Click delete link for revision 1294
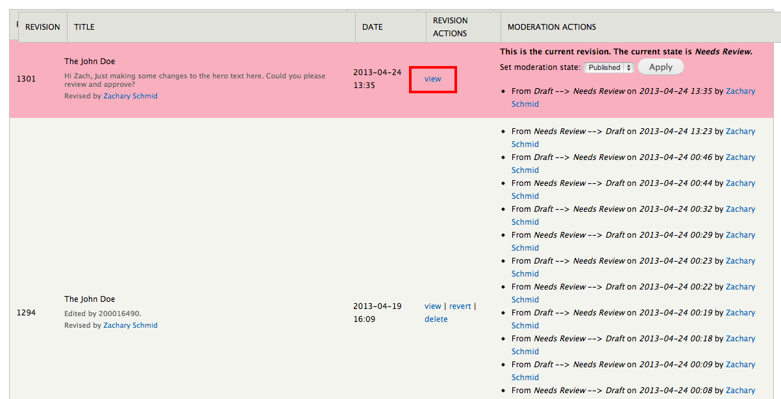Screen dimensions: 781x399 436,319
